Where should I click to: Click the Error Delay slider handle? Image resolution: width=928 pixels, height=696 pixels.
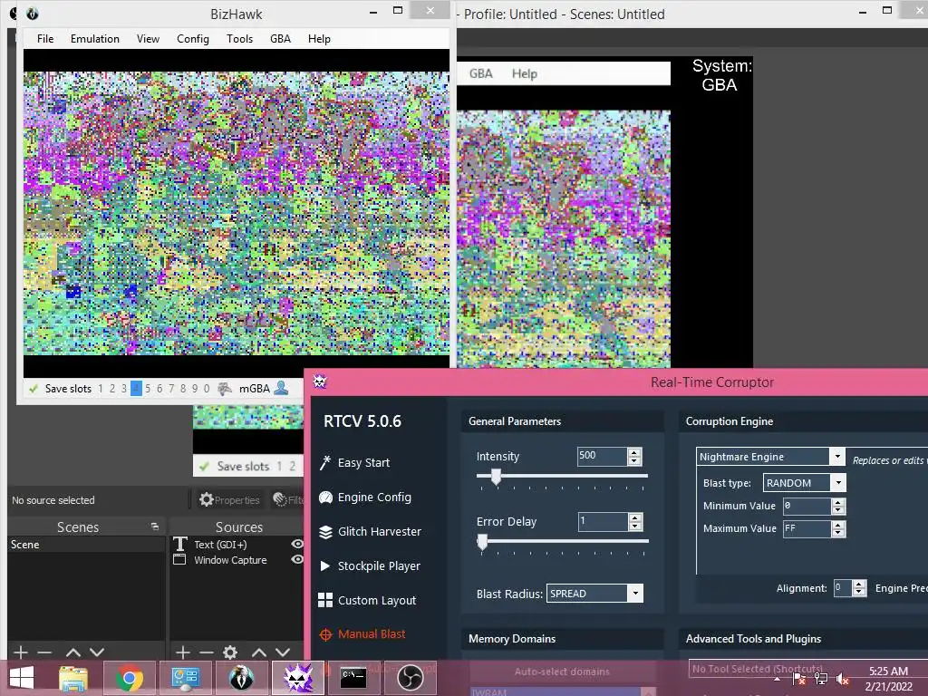click(482, 542)
